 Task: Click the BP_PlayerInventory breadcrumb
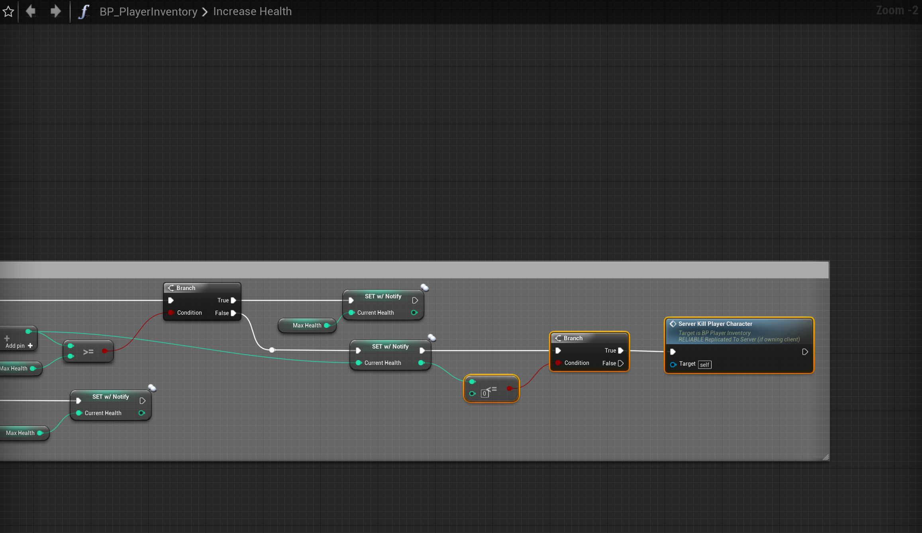pyautogui.click(x=148, y=12)
